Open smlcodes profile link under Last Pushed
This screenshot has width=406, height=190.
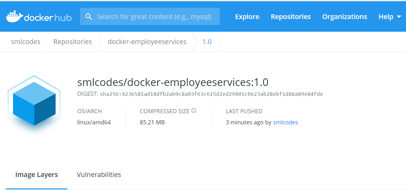(x=285, y=122)
